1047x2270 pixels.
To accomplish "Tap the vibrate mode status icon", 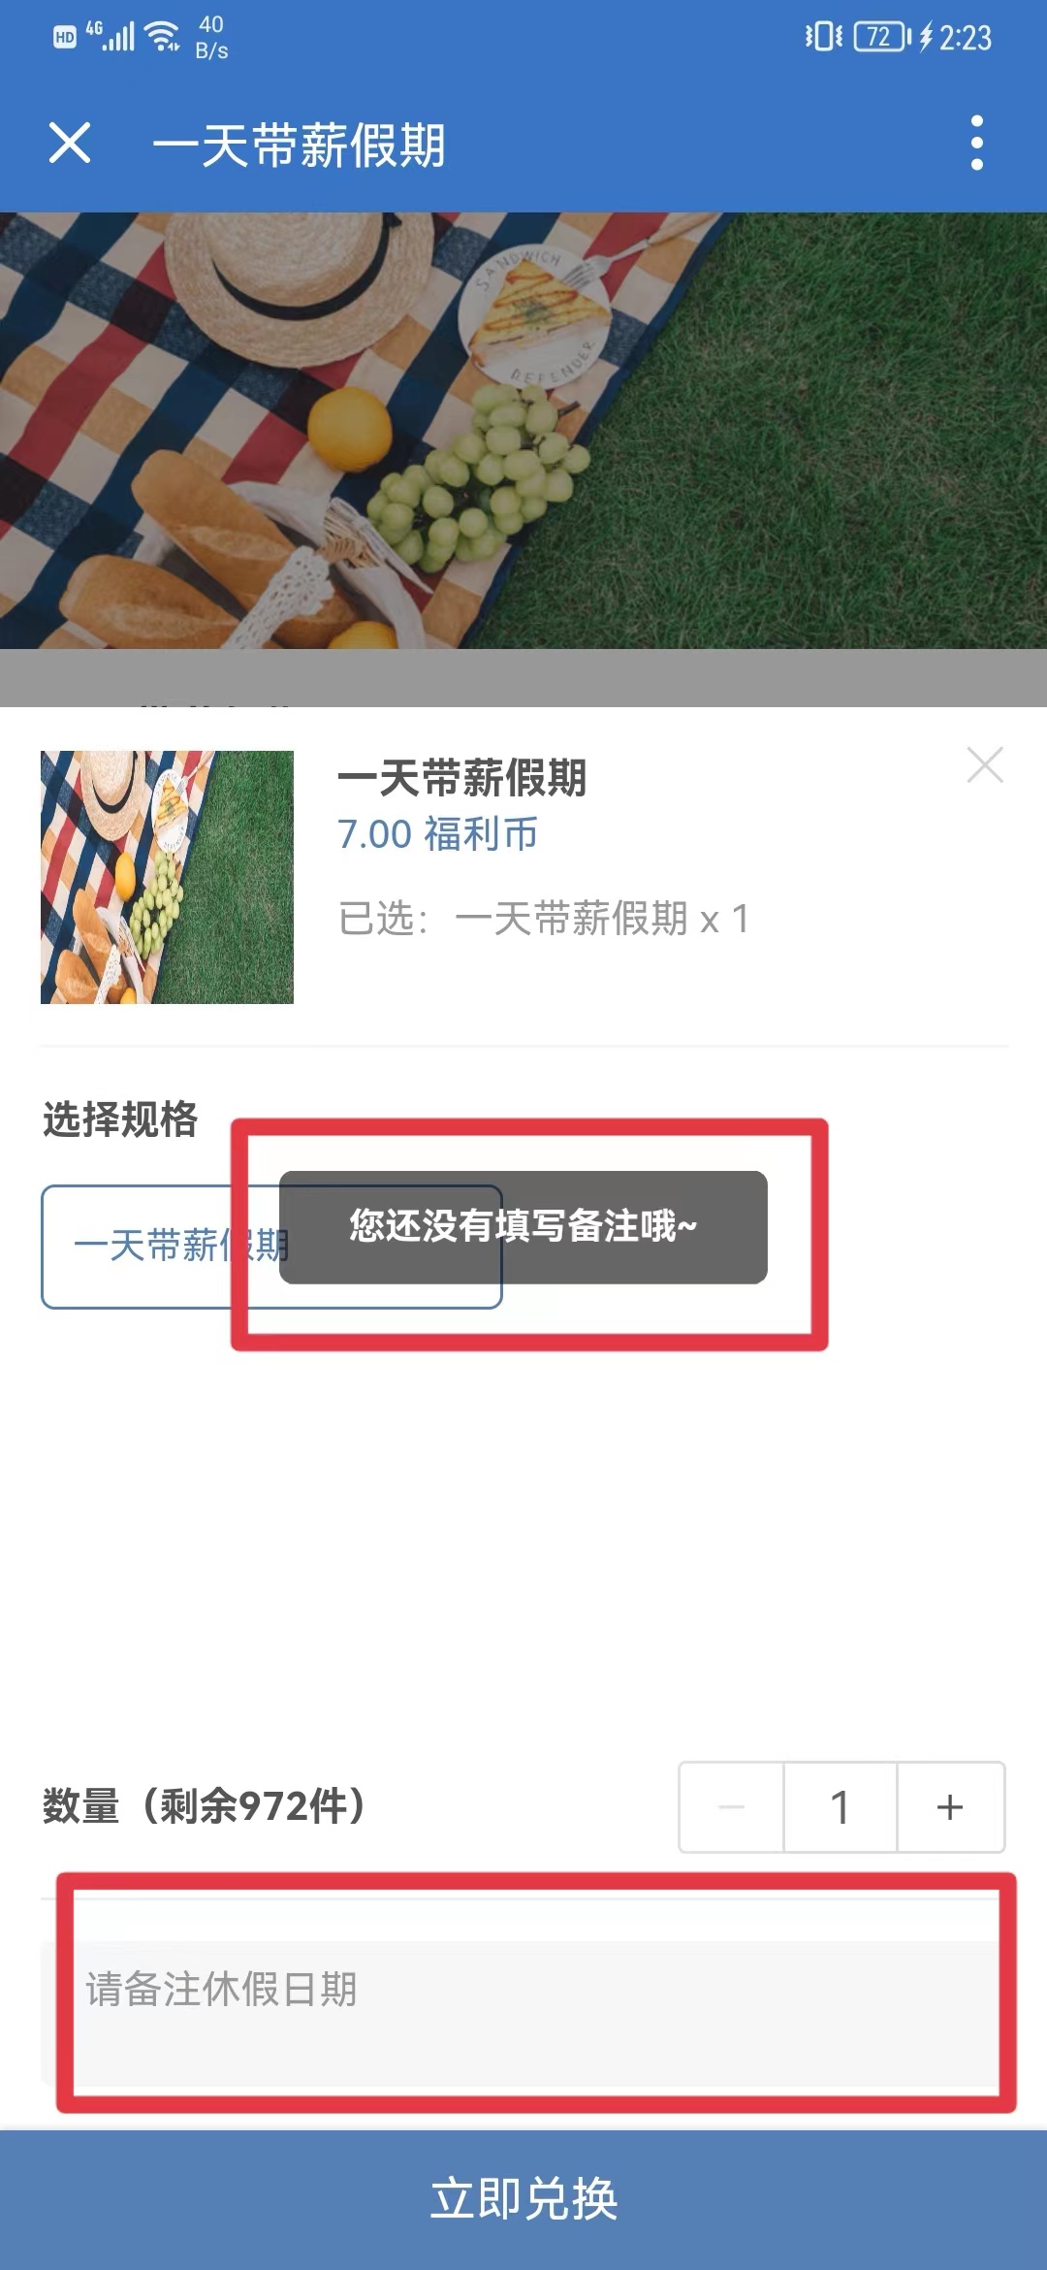I will pos(824,37).
